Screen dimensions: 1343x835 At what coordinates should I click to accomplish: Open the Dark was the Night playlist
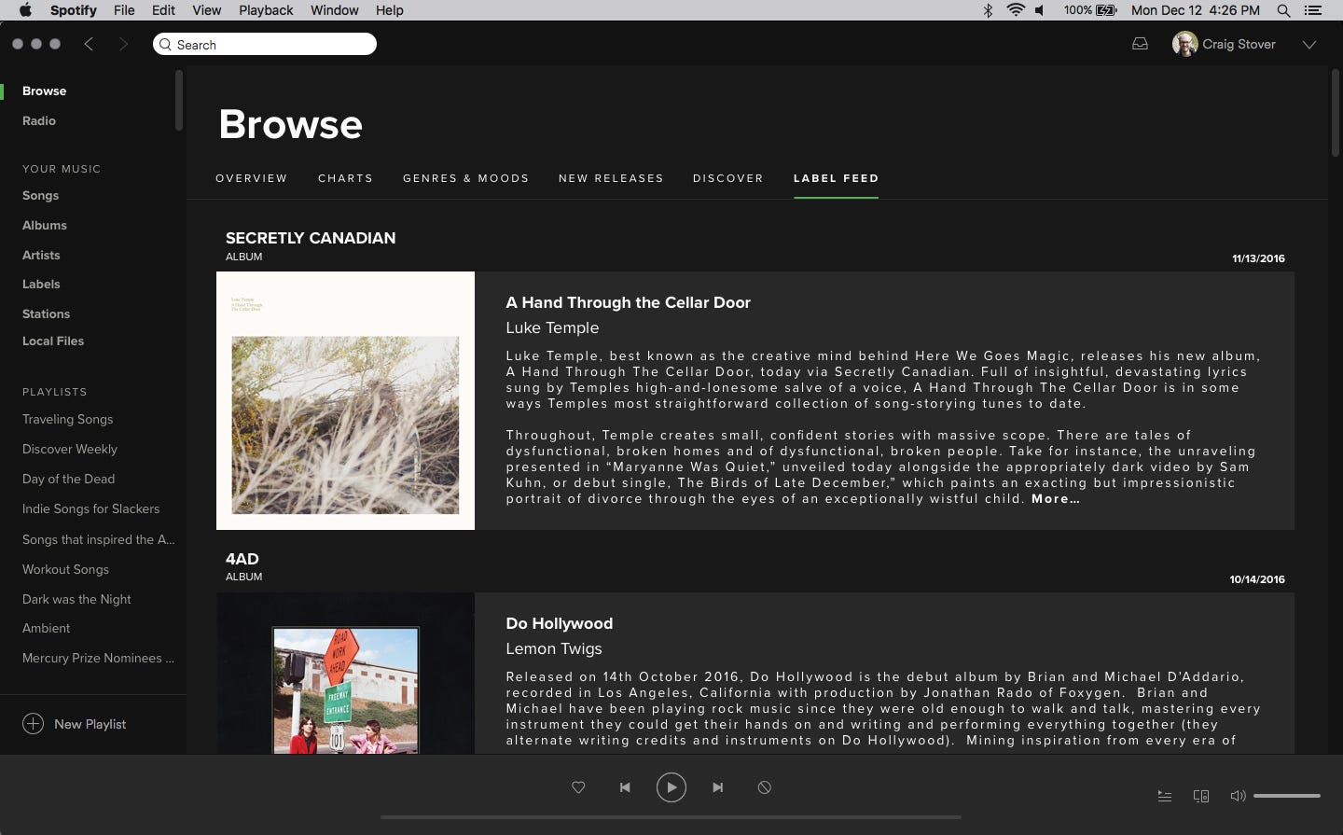[76, 599]
